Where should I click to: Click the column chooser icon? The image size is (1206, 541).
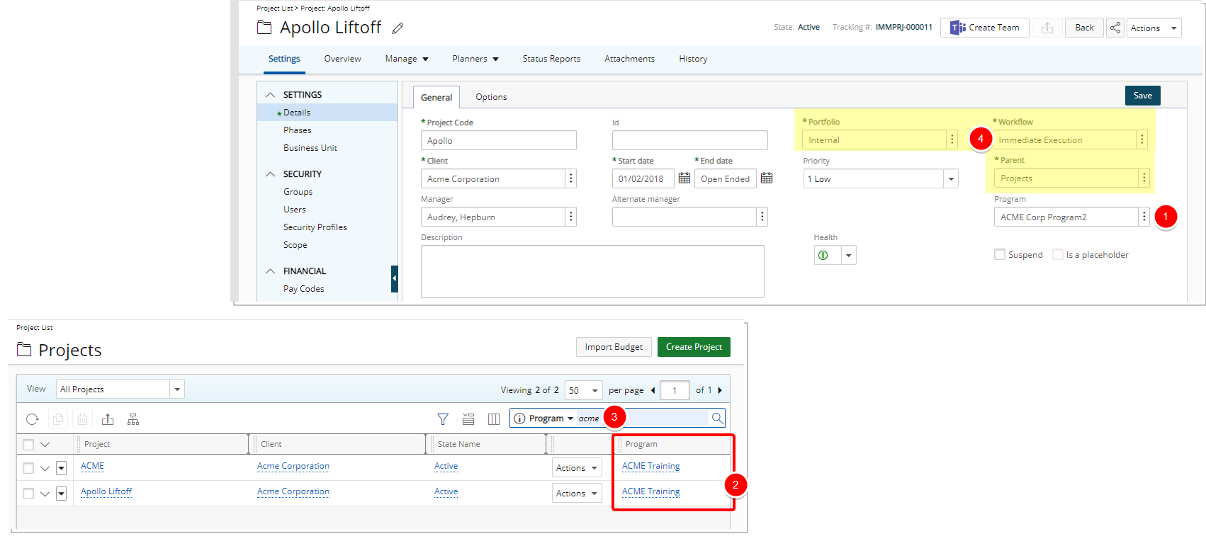click(x=494, y=419)
